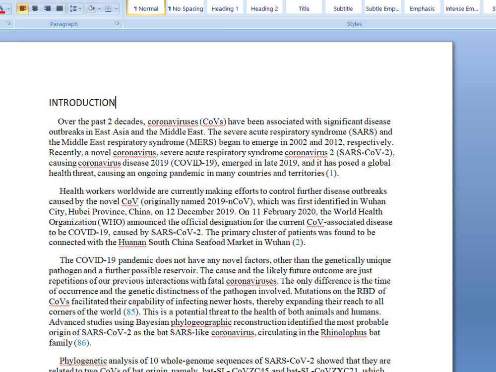Screen dimensions: 496x372
Task: Apply the Heading 1 style
Action: click(225, 7)
